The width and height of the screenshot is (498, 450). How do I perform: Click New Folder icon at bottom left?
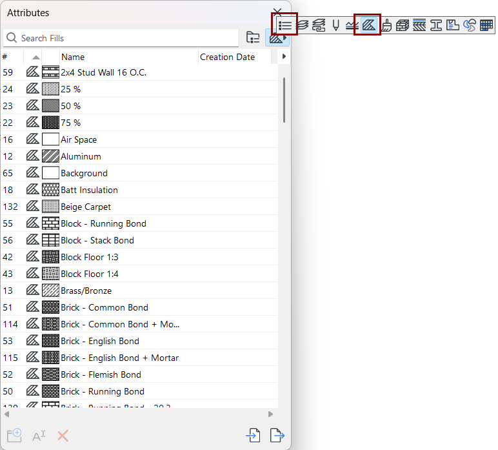(14, 435)
